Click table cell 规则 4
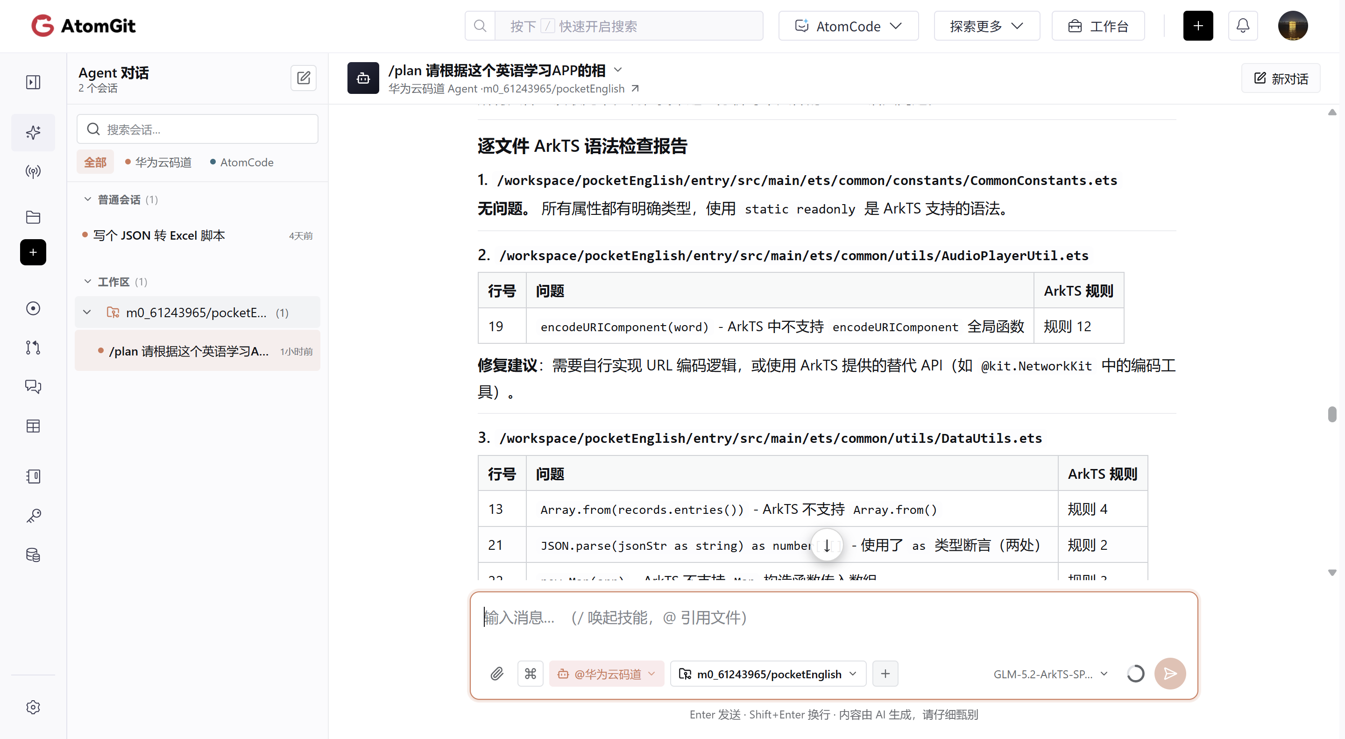The height and width of the screenshot is (739, 1345). (x=1103, y=509)
